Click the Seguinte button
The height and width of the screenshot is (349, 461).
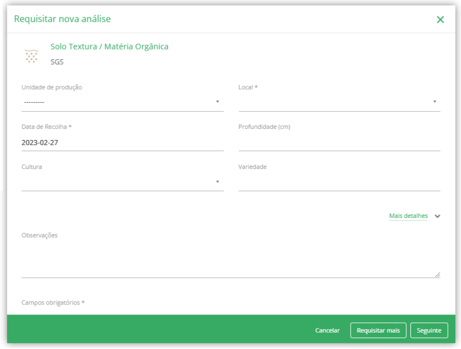(429, 331)
